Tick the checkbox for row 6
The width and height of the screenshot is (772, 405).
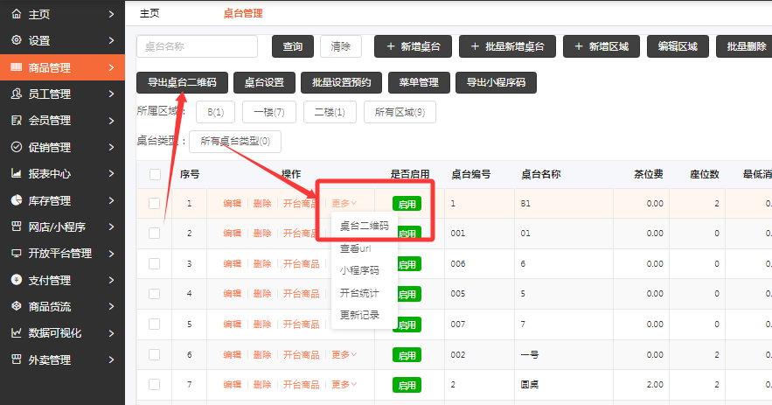(x=155, y=354)
